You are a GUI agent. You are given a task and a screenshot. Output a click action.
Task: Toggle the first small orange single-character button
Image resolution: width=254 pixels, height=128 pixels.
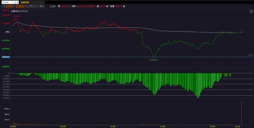click(18, 6)
